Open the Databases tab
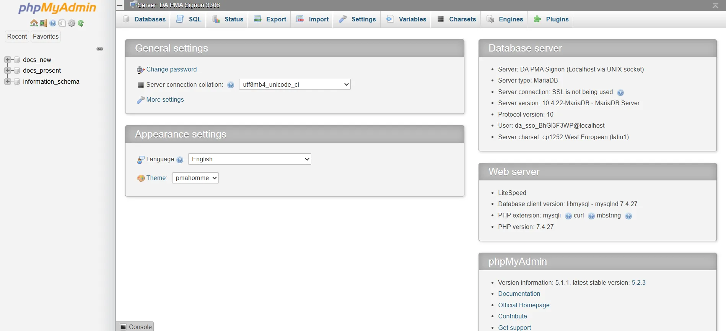The width and height of the screenshot is (726, 331). click(144, 19)
